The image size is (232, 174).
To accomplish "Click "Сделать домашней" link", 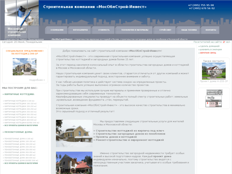I will click(x=210, y=46).
